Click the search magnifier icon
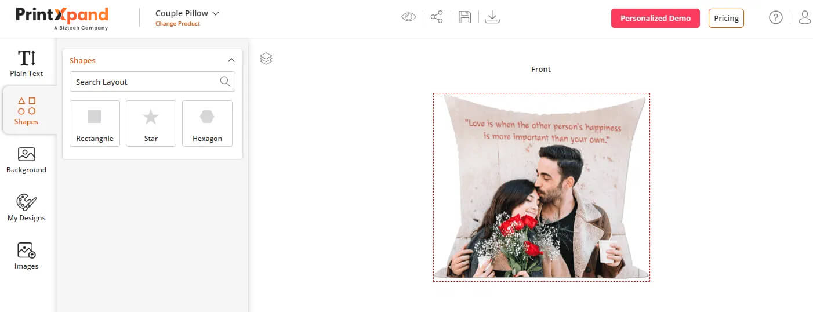The width and height of the screenshot is (813, 312). pos(226,82)
